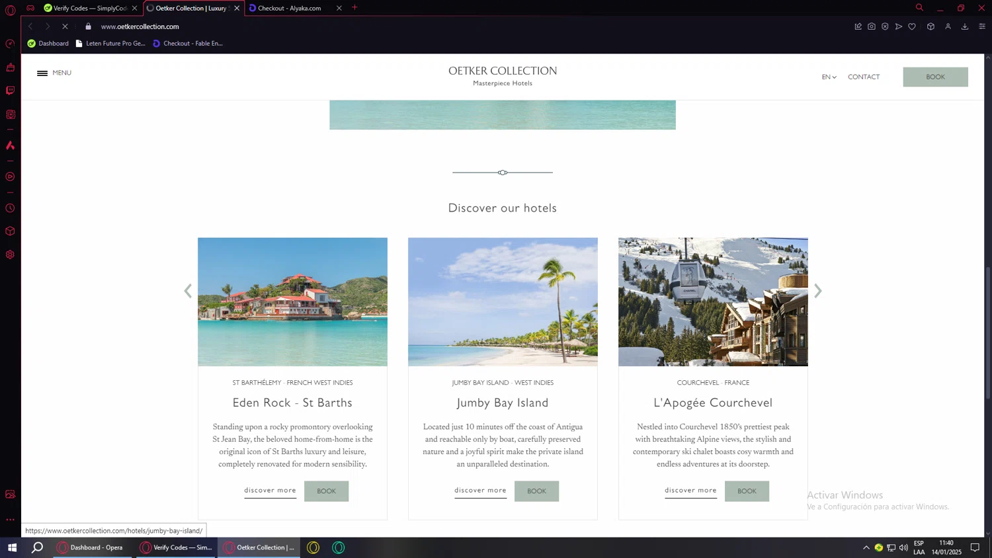The image size is (992, 558).
Task: Go back to the previous page
Action: 30,26
